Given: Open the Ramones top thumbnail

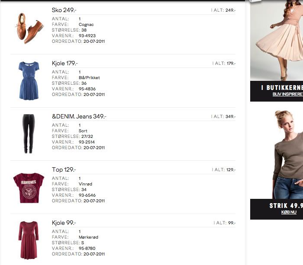Looking at the screenshot, I should point(29,188).
